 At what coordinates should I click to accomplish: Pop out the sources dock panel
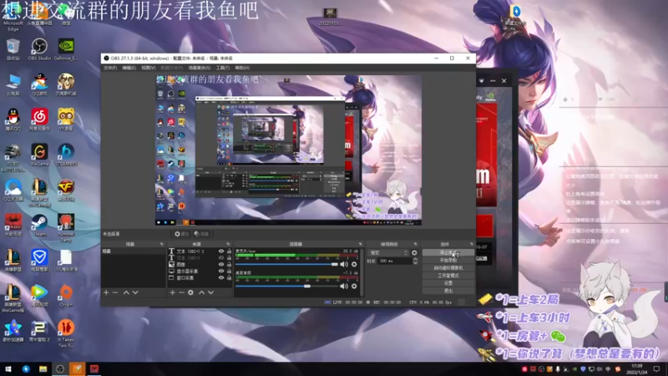(x=228, y=244)
